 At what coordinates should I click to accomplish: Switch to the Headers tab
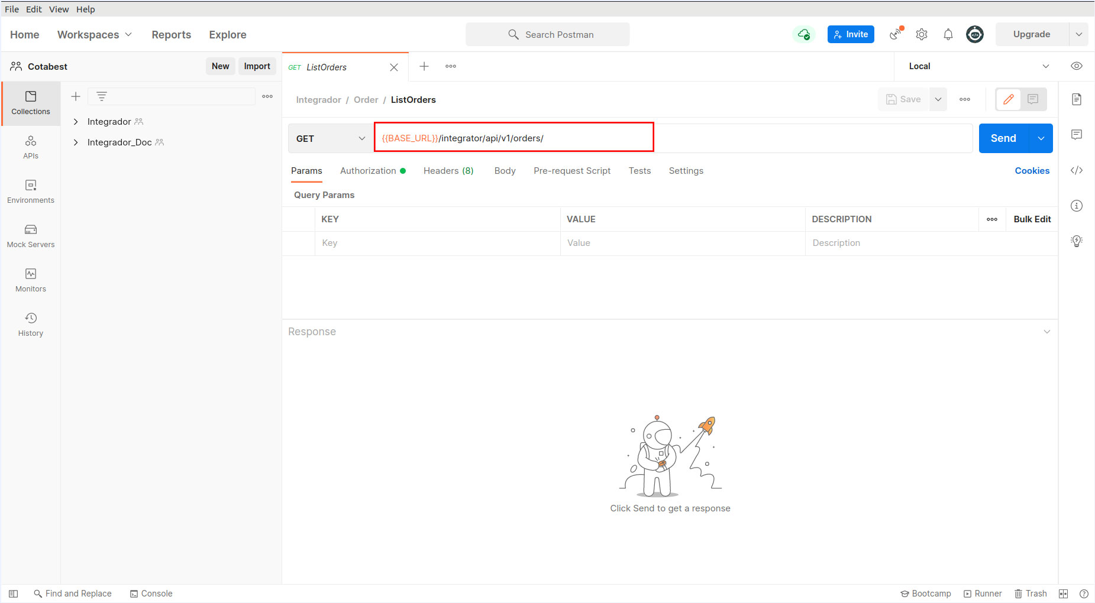448,171
